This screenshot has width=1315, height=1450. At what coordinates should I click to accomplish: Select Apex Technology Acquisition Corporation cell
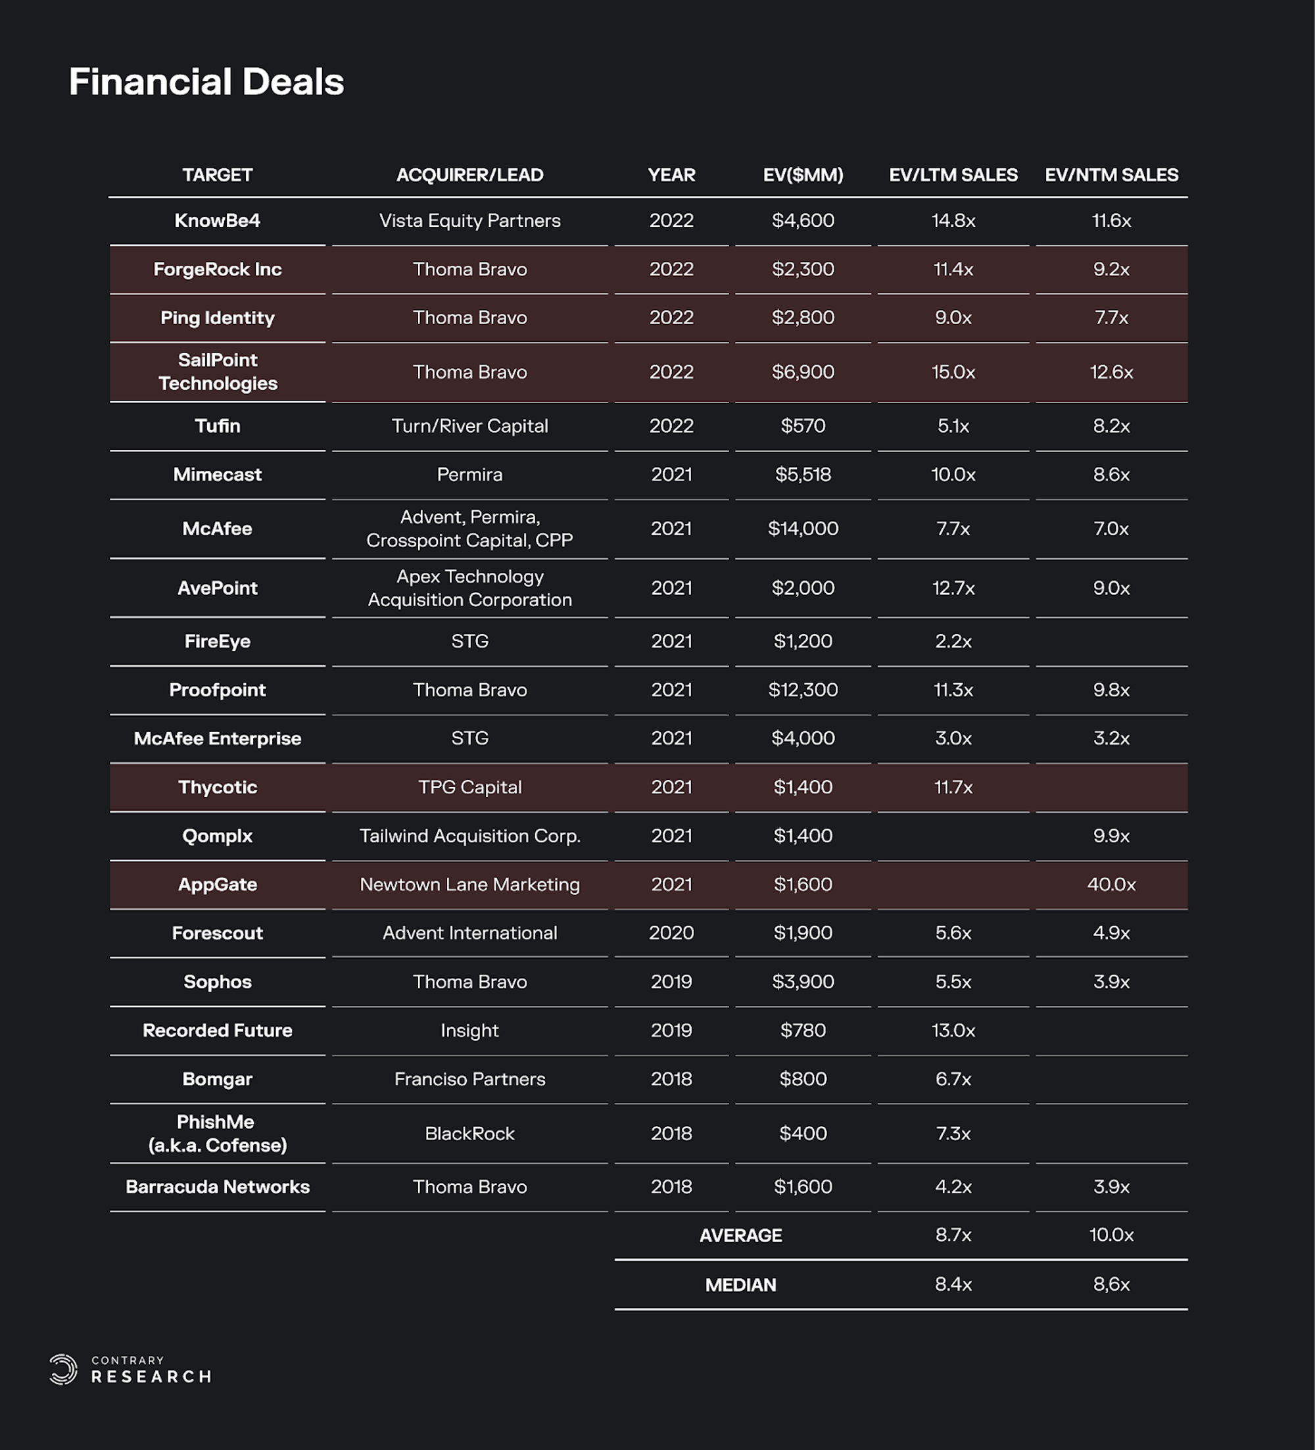469,588
